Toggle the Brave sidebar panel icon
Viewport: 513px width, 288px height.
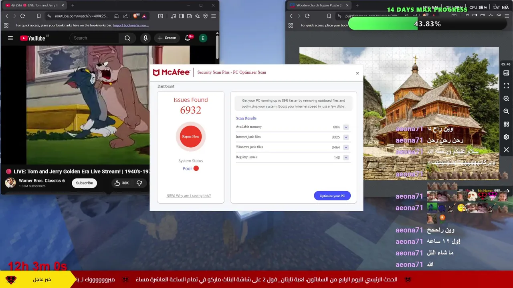(181, 16)
